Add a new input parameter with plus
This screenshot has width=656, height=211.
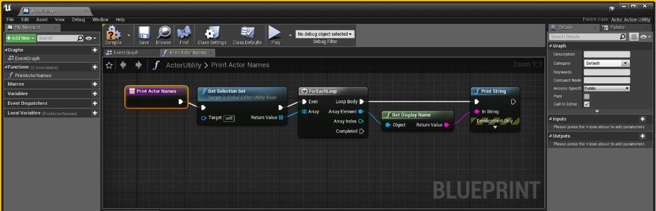coord(642,119)
